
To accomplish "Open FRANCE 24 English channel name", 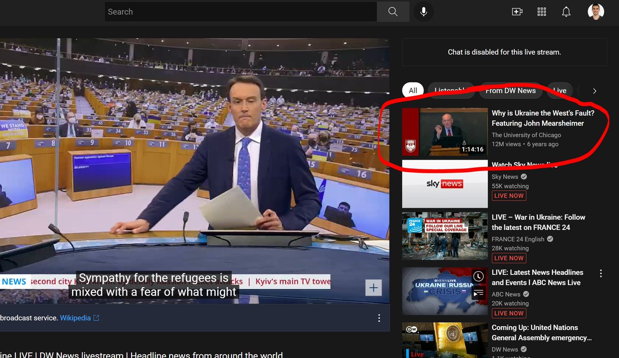I will point(518,239).
